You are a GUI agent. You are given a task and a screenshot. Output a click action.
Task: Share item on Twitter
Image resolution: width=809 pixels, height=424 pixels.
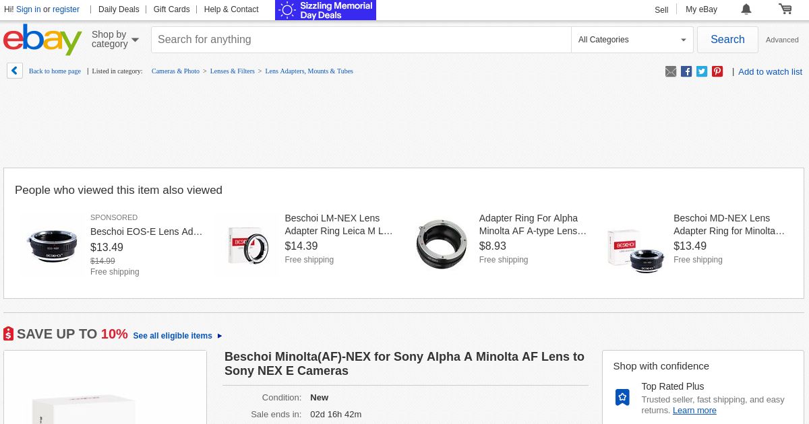702,71
